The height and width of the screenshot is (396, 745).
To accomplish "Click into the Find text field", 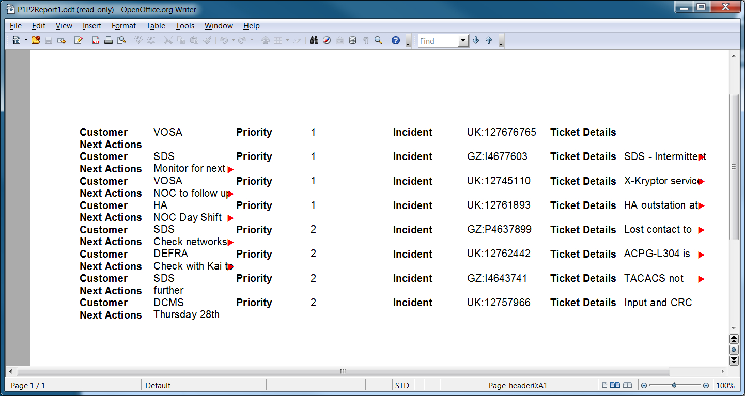I will point(438,41).
